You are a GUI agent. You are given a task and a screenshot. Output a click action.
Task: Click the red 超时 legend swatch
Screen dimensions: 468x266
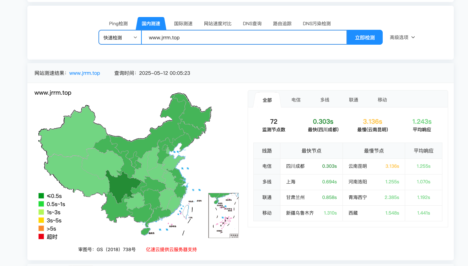tap(41, 237)
